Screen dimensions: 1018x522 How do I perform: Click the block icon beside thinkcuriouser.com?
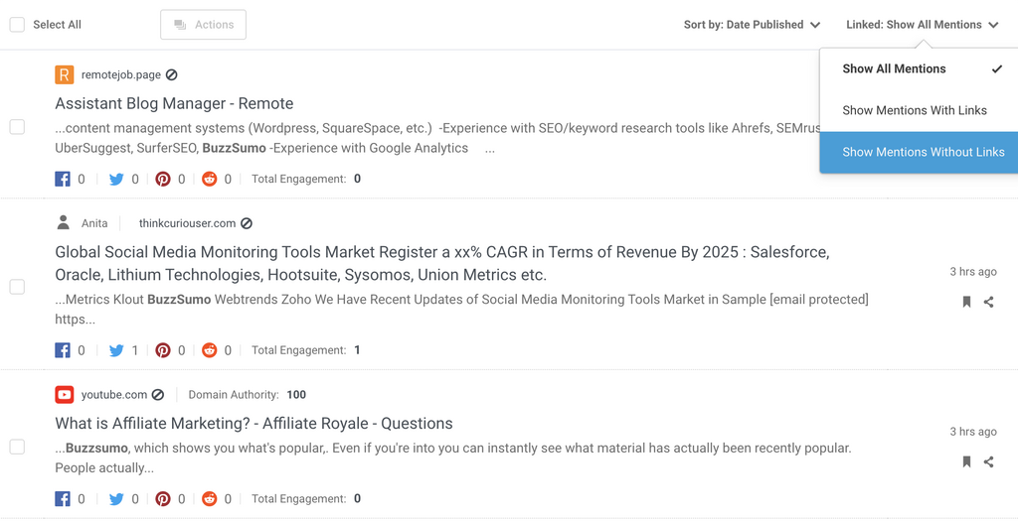click(x=247, y=223)
